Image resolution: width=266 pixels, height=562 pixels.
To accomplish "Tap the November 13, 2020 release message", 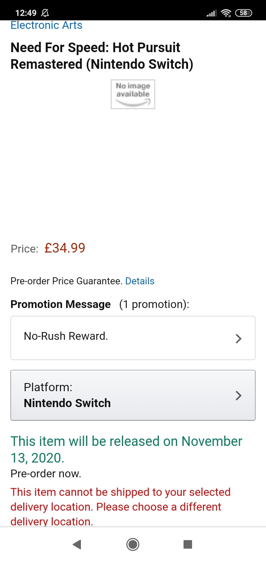I will point(126,449).
